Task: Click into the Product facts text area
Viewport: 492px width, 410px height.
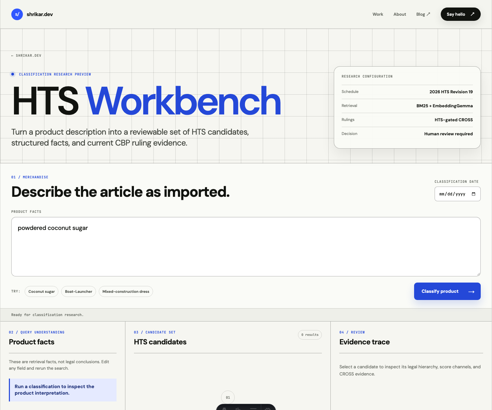Action: coord(246,247)
